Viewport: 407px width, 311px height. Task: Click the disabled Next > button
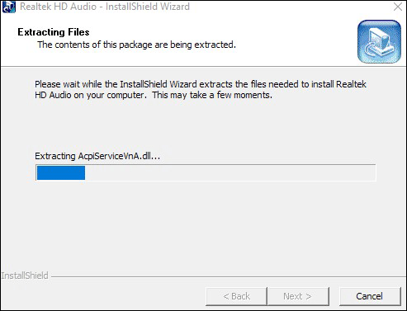pos(298,296)
